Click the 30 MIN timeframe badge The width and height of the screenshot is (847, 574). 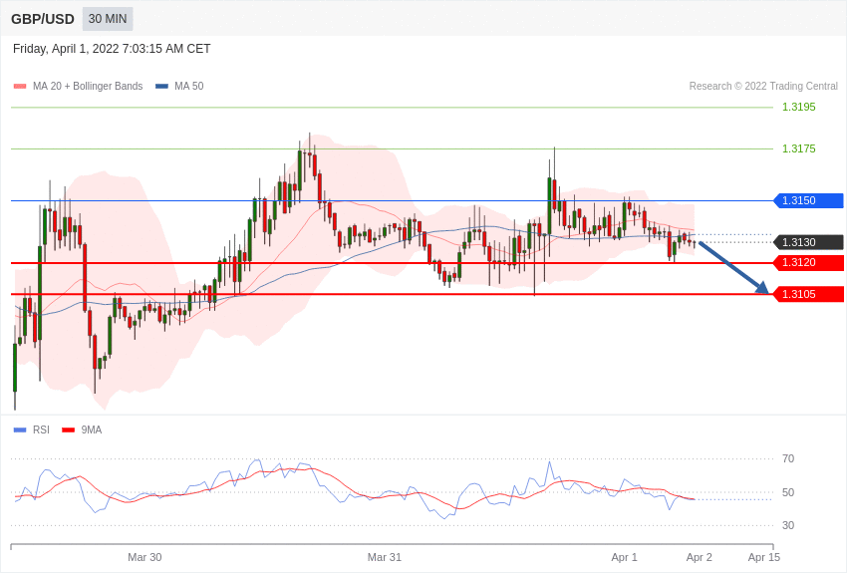coord(108,19)
